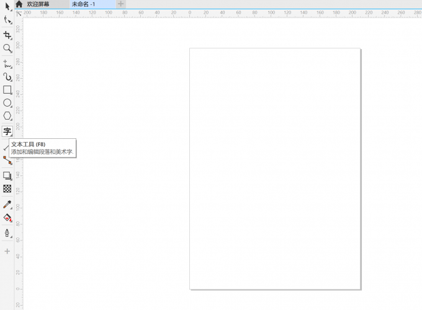Viewport: 422px width, 310px height.
Task: Choose the Zoom magnifier tool
Action: point(7,48)
